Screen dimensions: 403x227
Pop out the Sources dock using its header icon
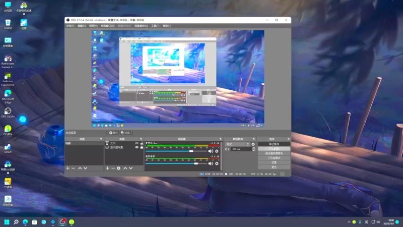pyautogui.click(x=141, y=139)
